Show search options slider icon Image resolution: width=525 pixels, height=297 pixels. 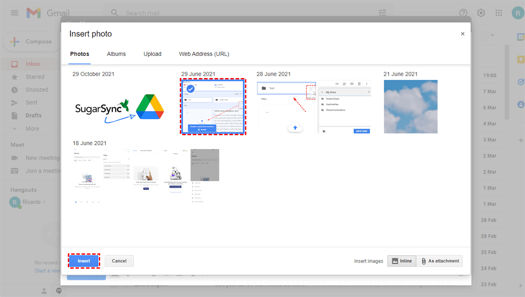pos(382,13)
